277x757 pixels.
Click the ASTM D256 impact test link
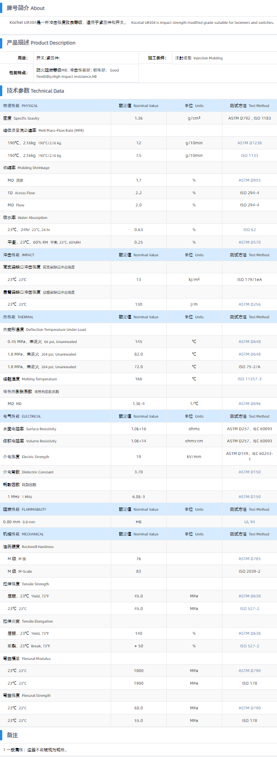click(249, 304)
